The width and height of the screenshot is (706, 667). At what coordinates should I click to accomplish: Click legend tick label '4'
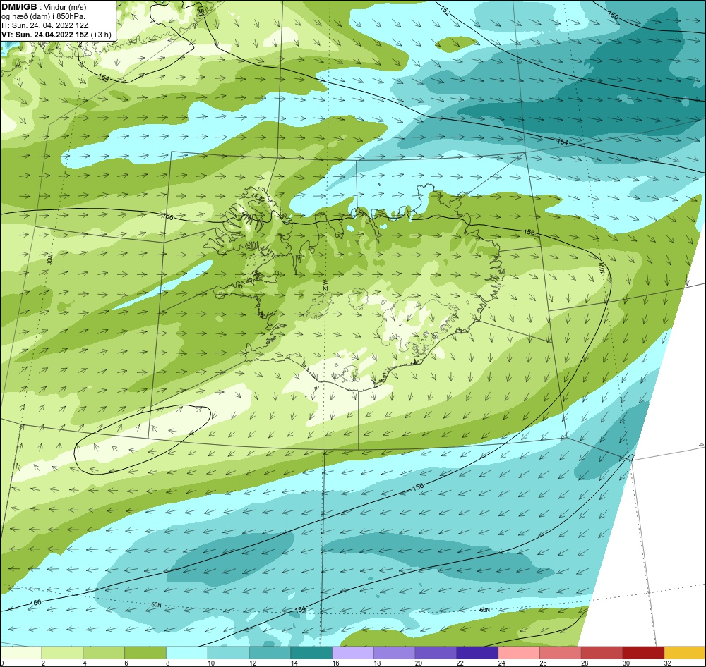coord(85,663)
